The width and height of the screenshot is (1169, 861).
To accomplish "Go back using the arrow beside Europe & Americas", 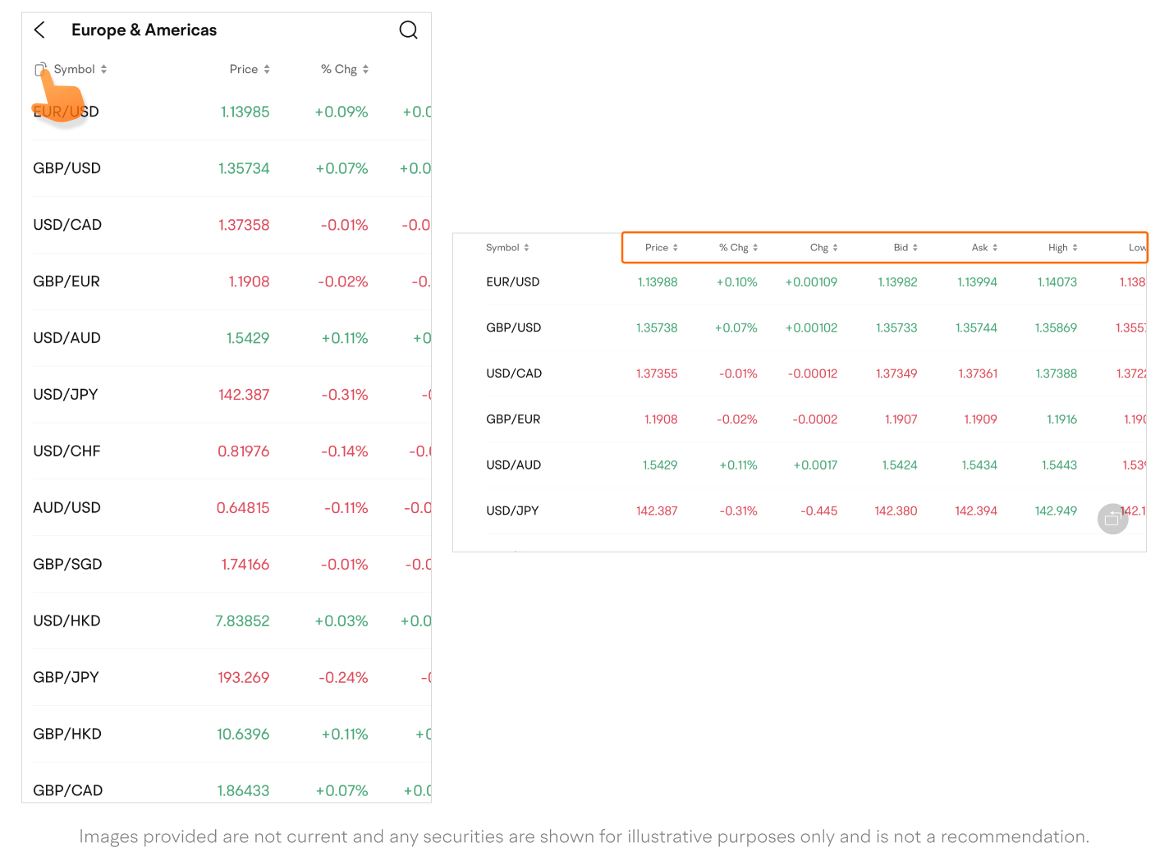I will pos(39,30).
